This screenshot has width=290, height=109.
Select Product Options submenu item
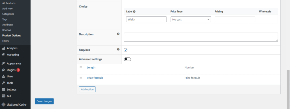tap(11, 35)
